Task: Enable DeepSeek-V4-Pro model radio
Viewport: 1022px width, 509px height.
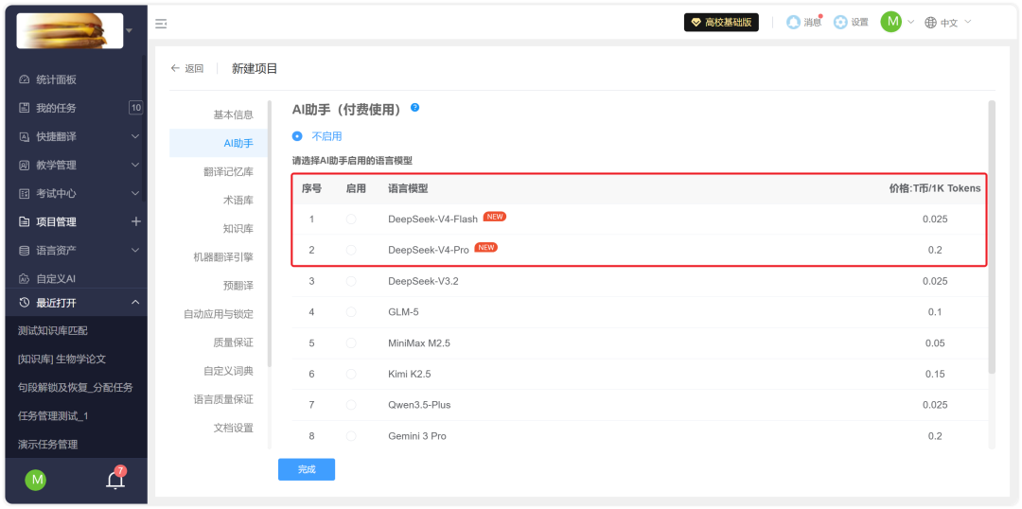Action: pos(351,250)
